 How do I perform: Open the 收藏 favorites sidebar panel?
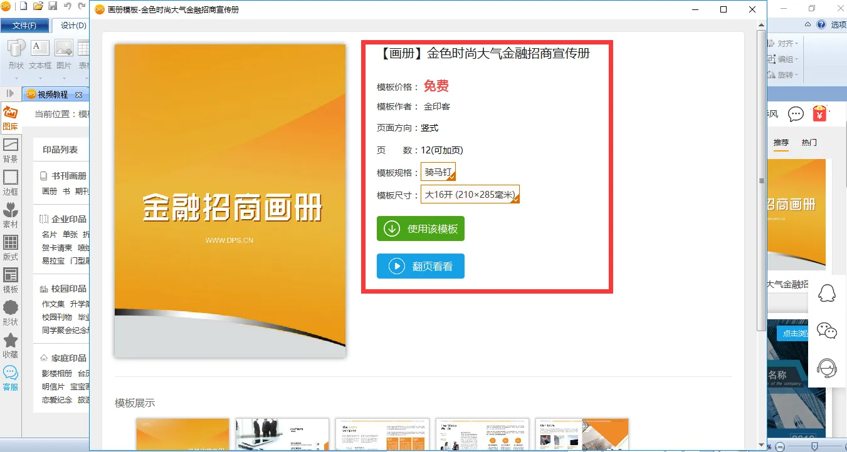(11, 346)
